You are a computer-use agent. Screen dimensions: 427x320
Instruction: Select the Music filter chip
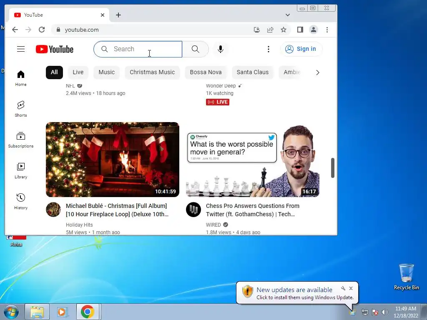coord(106,72)
